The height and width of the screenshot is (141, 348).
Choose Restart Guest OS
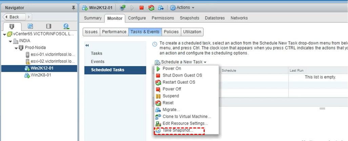coord(186,82)
